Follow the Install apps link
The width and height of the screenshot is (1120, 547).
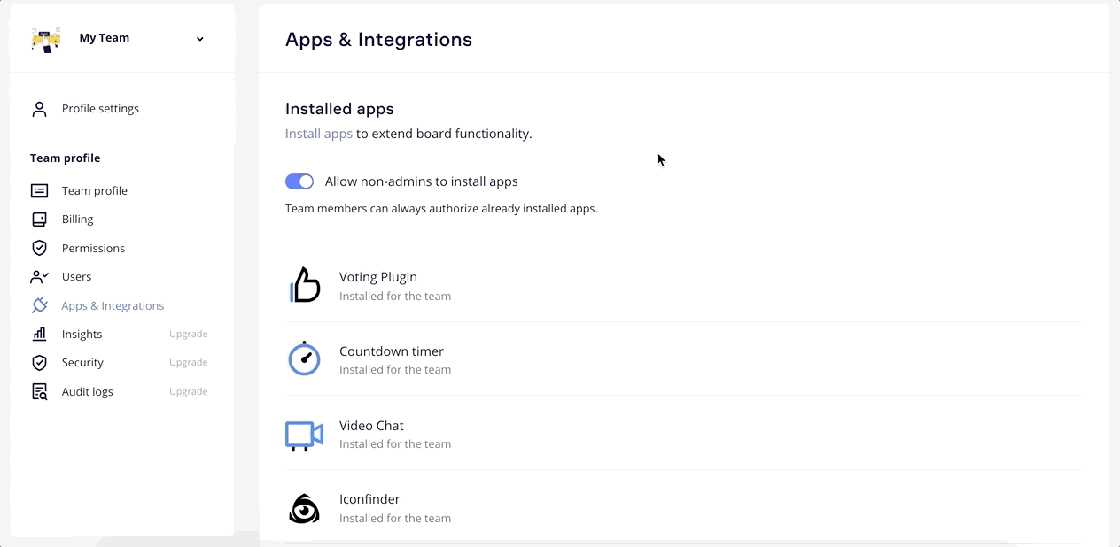tap(319, 134)
